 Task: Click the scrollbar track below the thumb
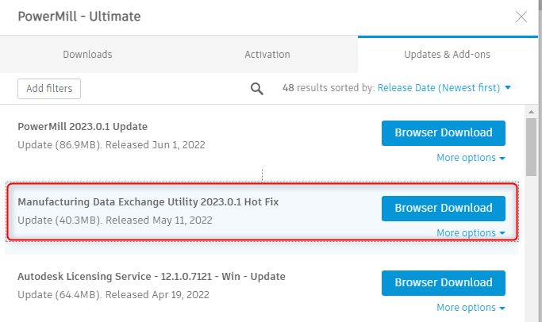coord(532,254)
